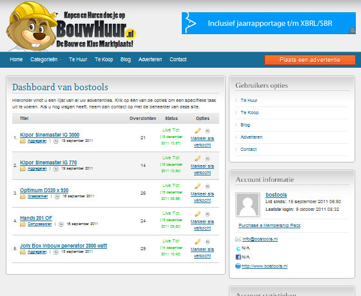Pause the Kipor Sinemaster IG 770 listing
The height and width of the screenshot is (296, 361).
click(x=207, y=159)
